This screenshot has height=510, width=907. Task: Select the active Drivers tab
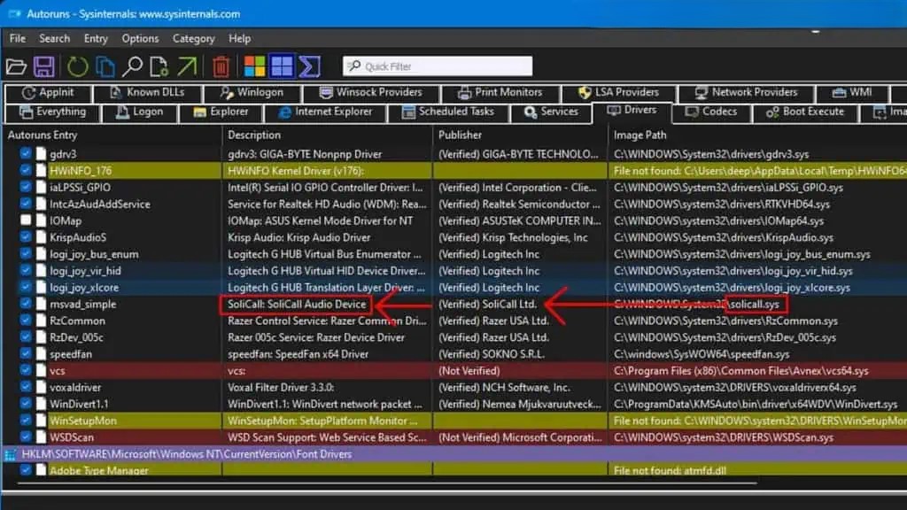tap(632, 111)
